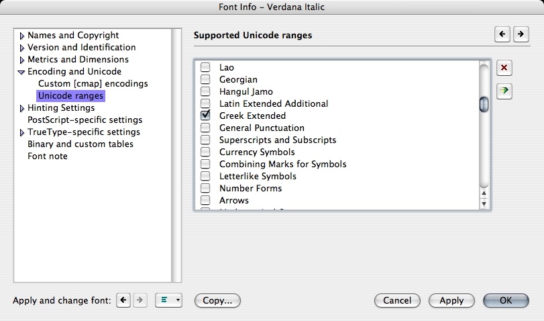Check Latin Extended Additional
The width and height of the screenshot is (544, 321).
point(205,103)
